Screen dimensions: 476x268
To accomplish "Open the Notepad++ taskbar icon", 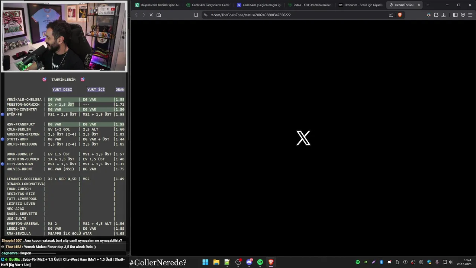I will [227, 262].
